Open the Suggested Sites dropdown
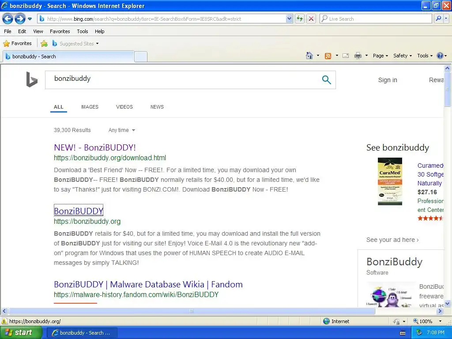Screen dimensions: 452x339 pos(75,44)
